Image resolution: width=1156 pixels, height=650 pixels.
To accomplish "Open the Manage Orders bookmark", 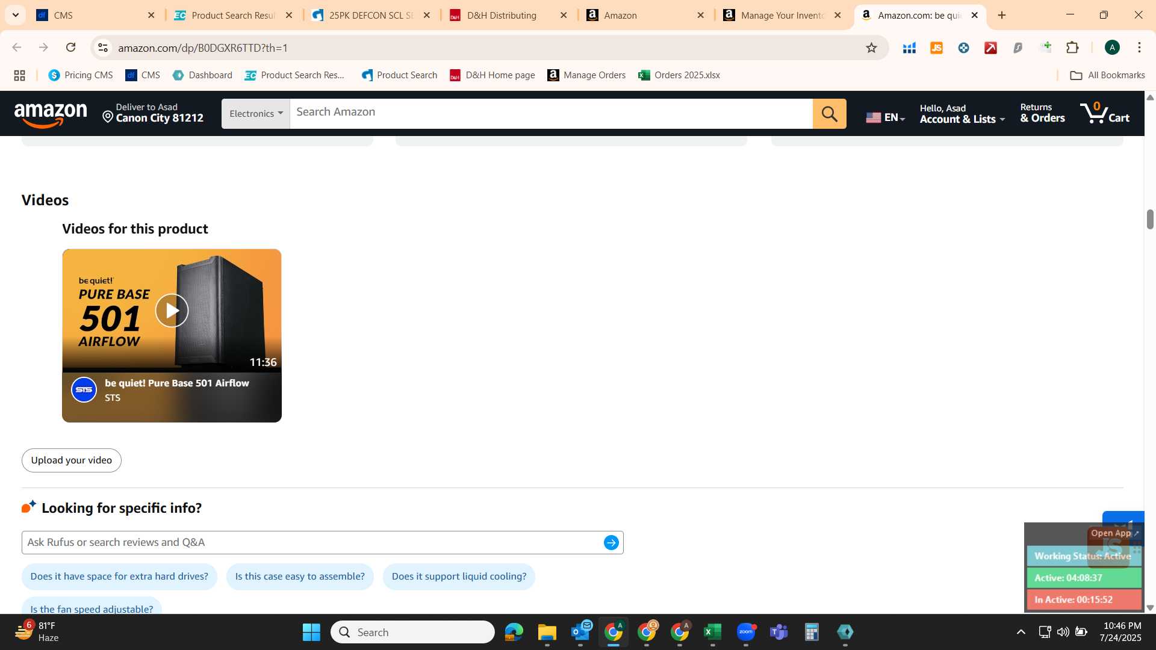I will point(586,75).
